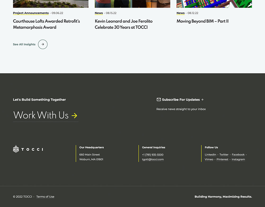Call the +1 (781) 935-5500 phone link
265x207 pixels.
[x=153, y=155]
